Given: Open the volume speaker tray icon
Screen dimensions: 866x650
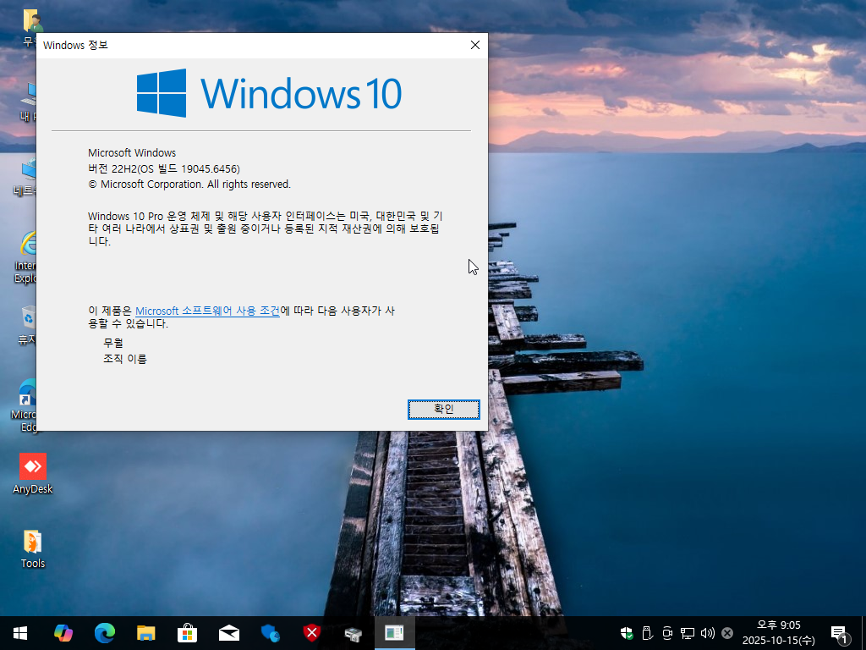Looking at the screenshot, I should click(708, 633).
